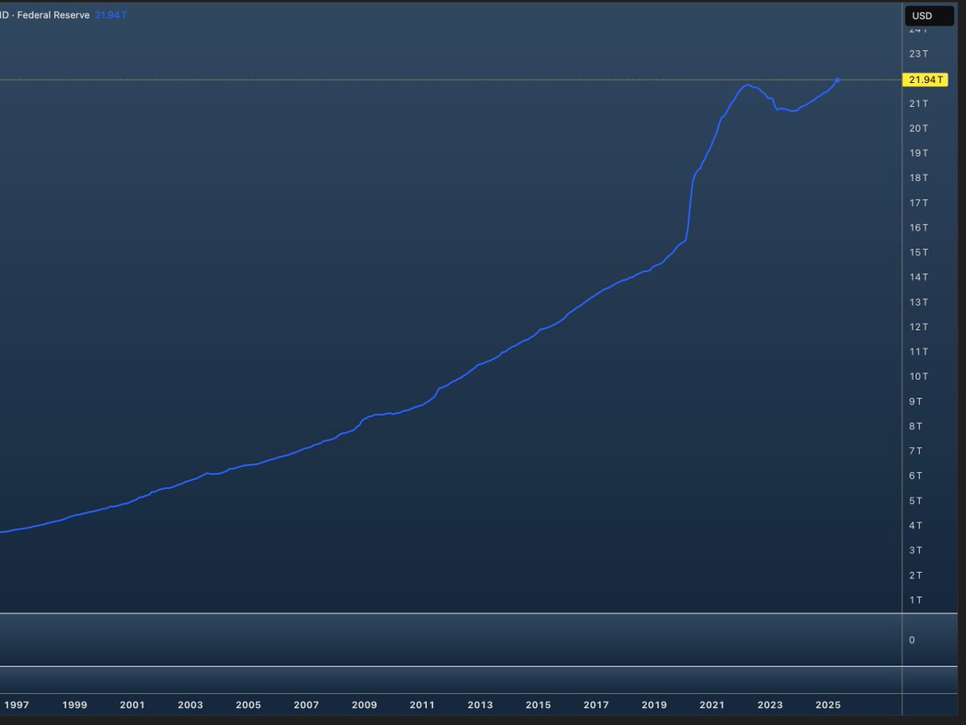Click the 2001 label on the time axis
This screenshot has height=725, width=966.
click(132, 705)
